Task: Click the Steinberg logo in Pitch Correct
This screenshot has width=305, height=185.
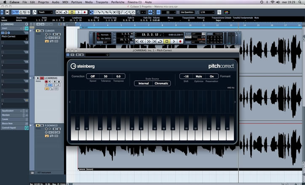Action: coord(83,66)
